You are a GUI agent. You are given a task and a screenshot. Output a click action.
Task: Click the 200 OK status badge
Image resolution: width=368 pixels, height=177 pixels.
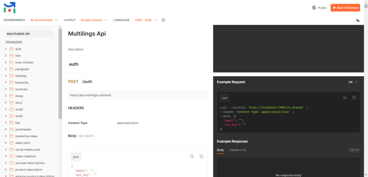pyautogui.click(x=354, y=150)
